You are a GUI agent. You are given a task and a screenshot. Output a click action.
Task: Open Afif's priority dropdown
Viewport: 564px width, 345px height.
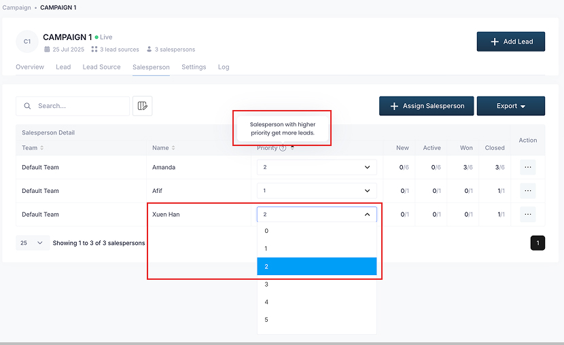(317, 190)
